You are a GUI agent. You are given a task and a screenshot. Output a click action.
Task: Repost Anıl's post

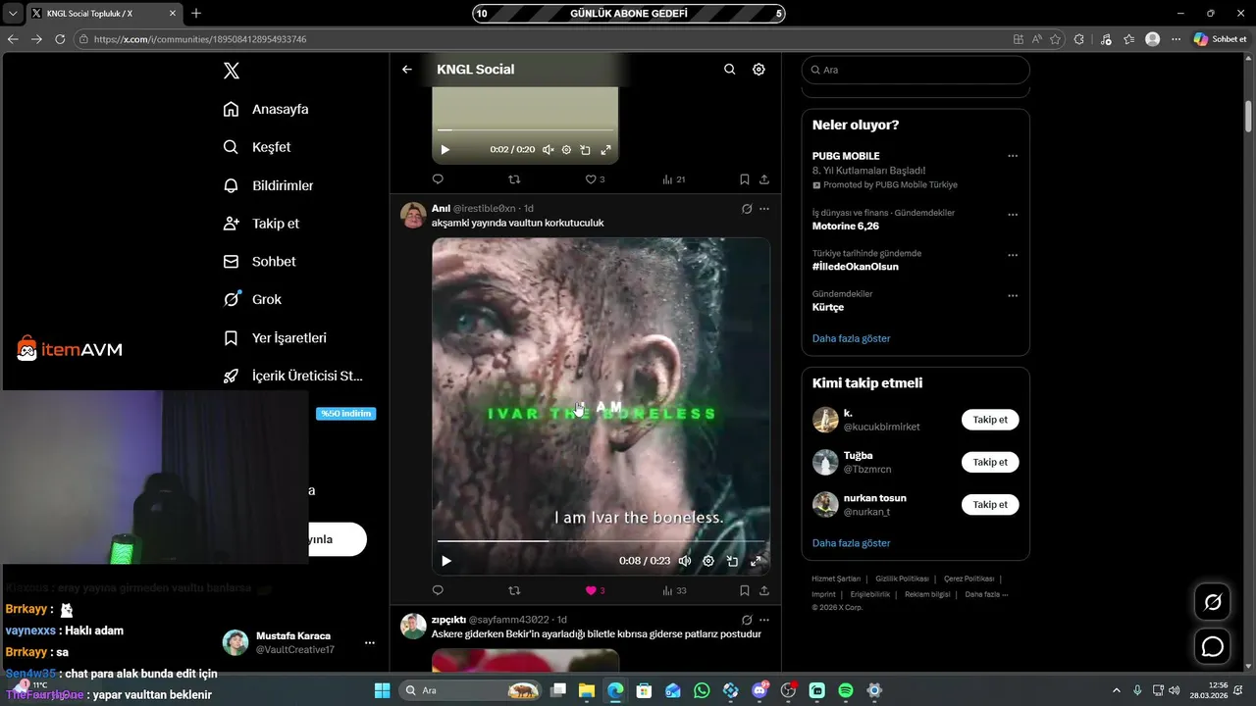(514, 590)
